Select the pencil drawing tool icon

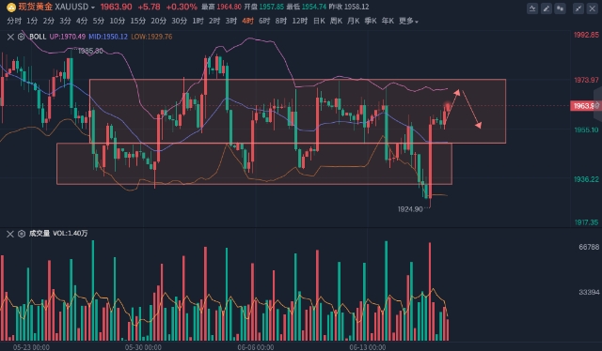coord(547,8)
